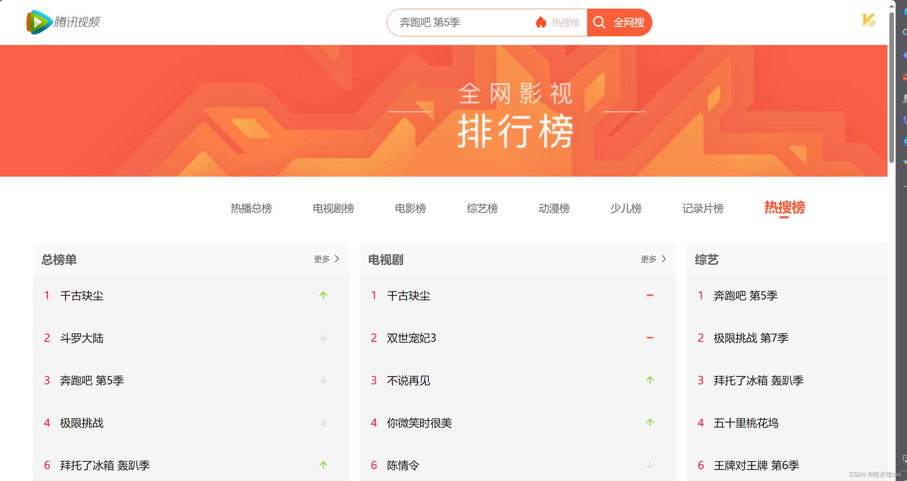This screenshot has height=481, width=907.
Task: Open 五十里桃花坞 in the 综艺 list
Action: pyautogui.click(x=746, y=423)
